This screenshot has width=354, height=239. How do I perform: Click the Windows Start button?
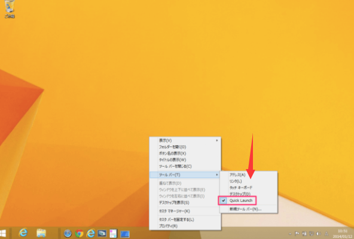[x=3, y=234]
